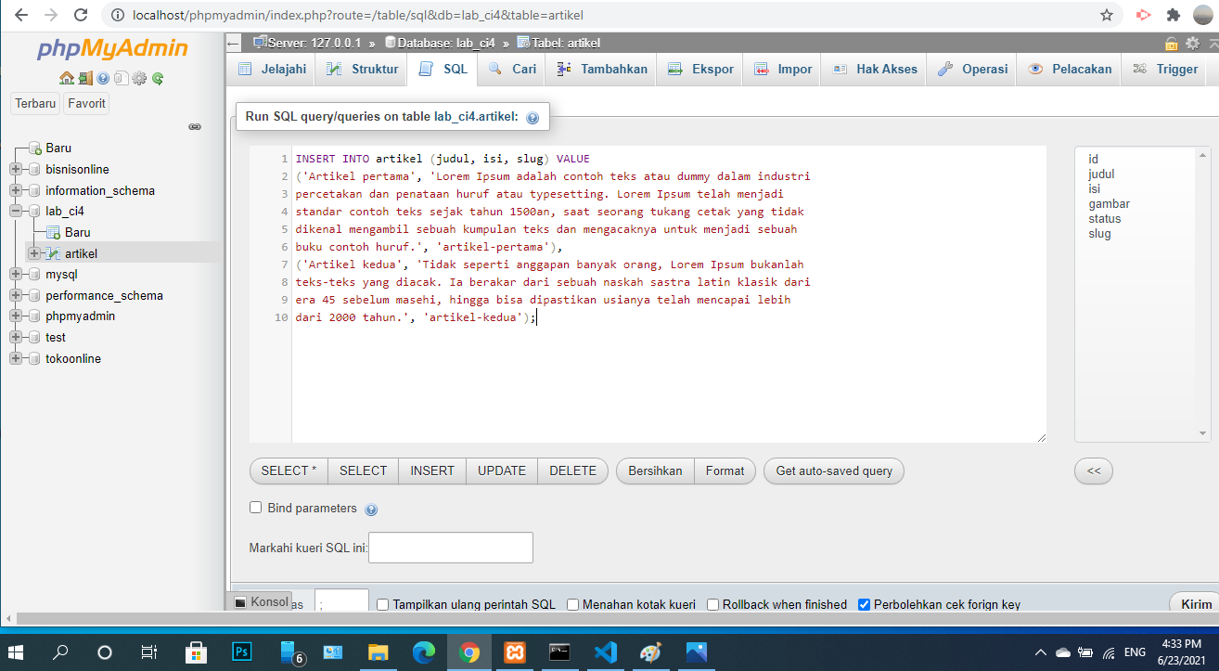Open phpMyAdmin documentation via question mark icon
This screenshot has width=1219, height=671.
104,78
